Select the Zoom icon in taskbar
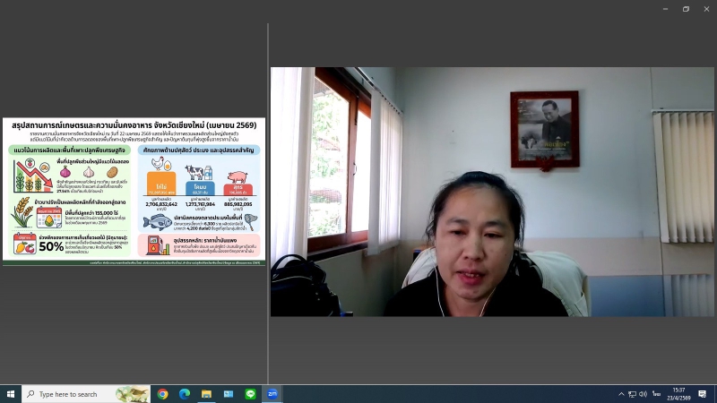 (272, 394)
